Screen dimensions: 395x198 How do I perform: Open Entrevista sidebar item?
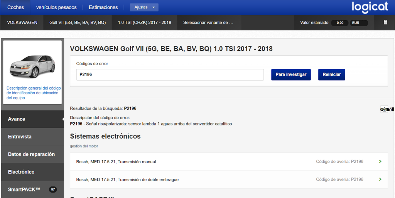click(x=32, y=137)
